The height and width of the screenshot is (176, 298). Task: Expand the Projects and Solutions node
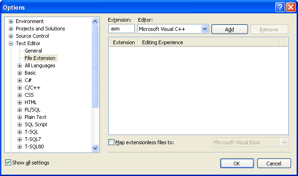11,29
